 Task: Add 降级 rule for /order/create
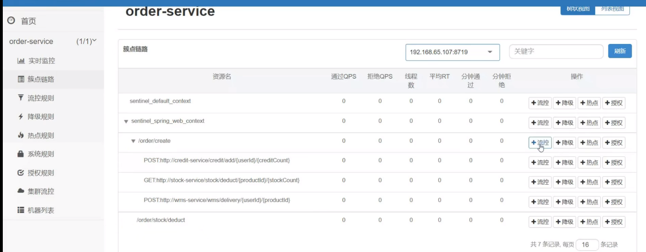[x=565, y=143]
